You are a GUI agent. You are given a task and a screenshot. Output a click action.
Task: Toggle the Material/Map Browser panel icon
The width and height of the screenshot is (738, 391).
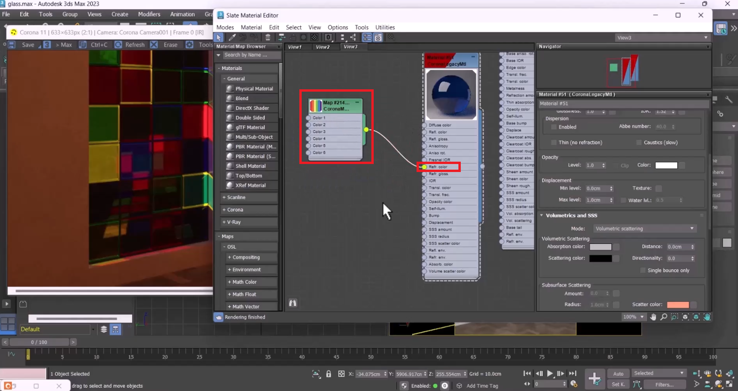pyautogui.click(x=367, y=38)
